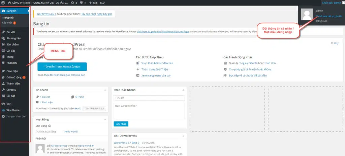Log out with Đăng xuất
Viewport: 345px width, 156px height.
322,21
